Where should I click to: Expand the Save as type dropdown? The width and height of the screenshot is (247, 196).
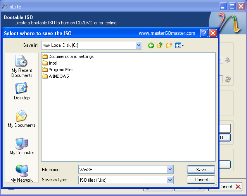point(170,180)
